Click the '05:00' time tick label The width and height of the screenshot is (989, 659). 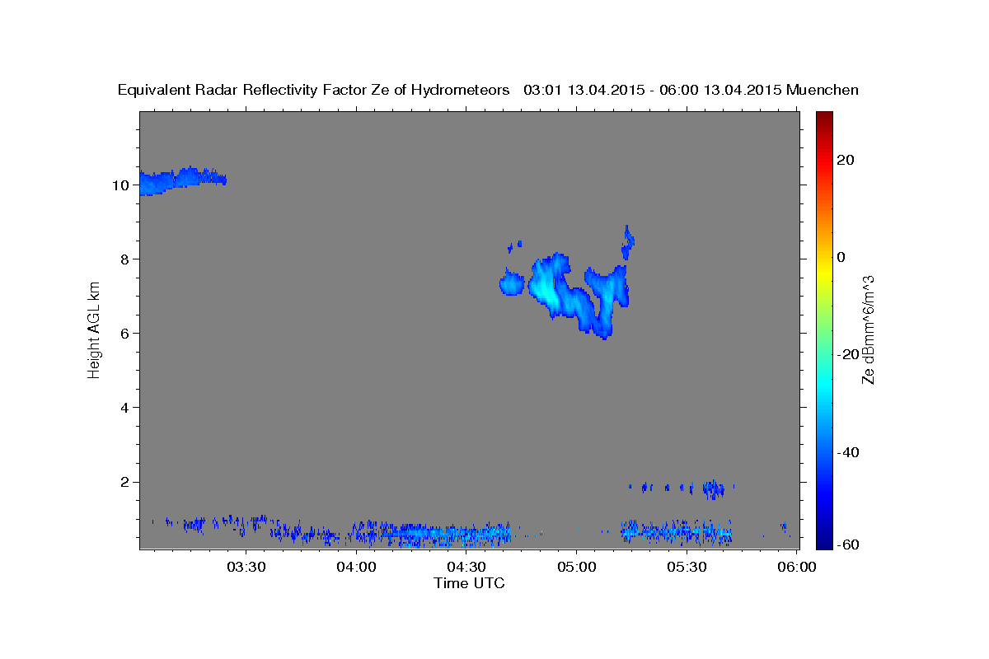point(576,567)
